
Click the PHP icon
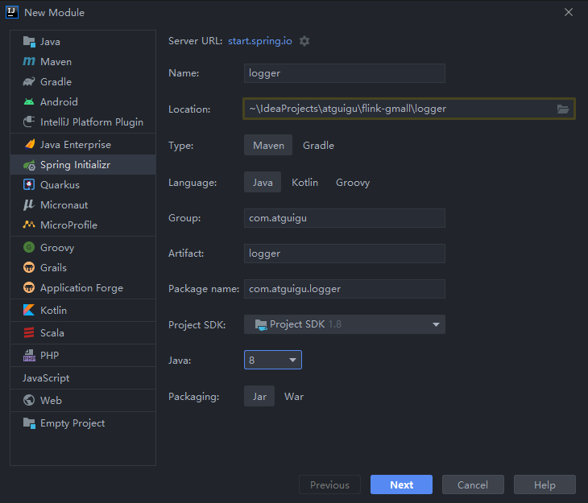point(29,356)
